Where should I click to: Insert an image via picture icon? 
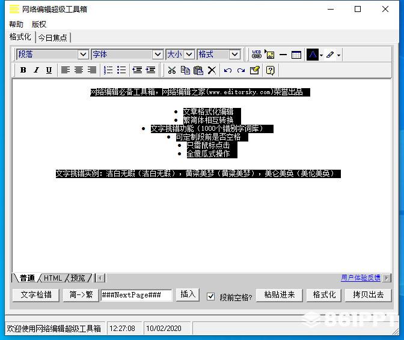tap(270, 55)
